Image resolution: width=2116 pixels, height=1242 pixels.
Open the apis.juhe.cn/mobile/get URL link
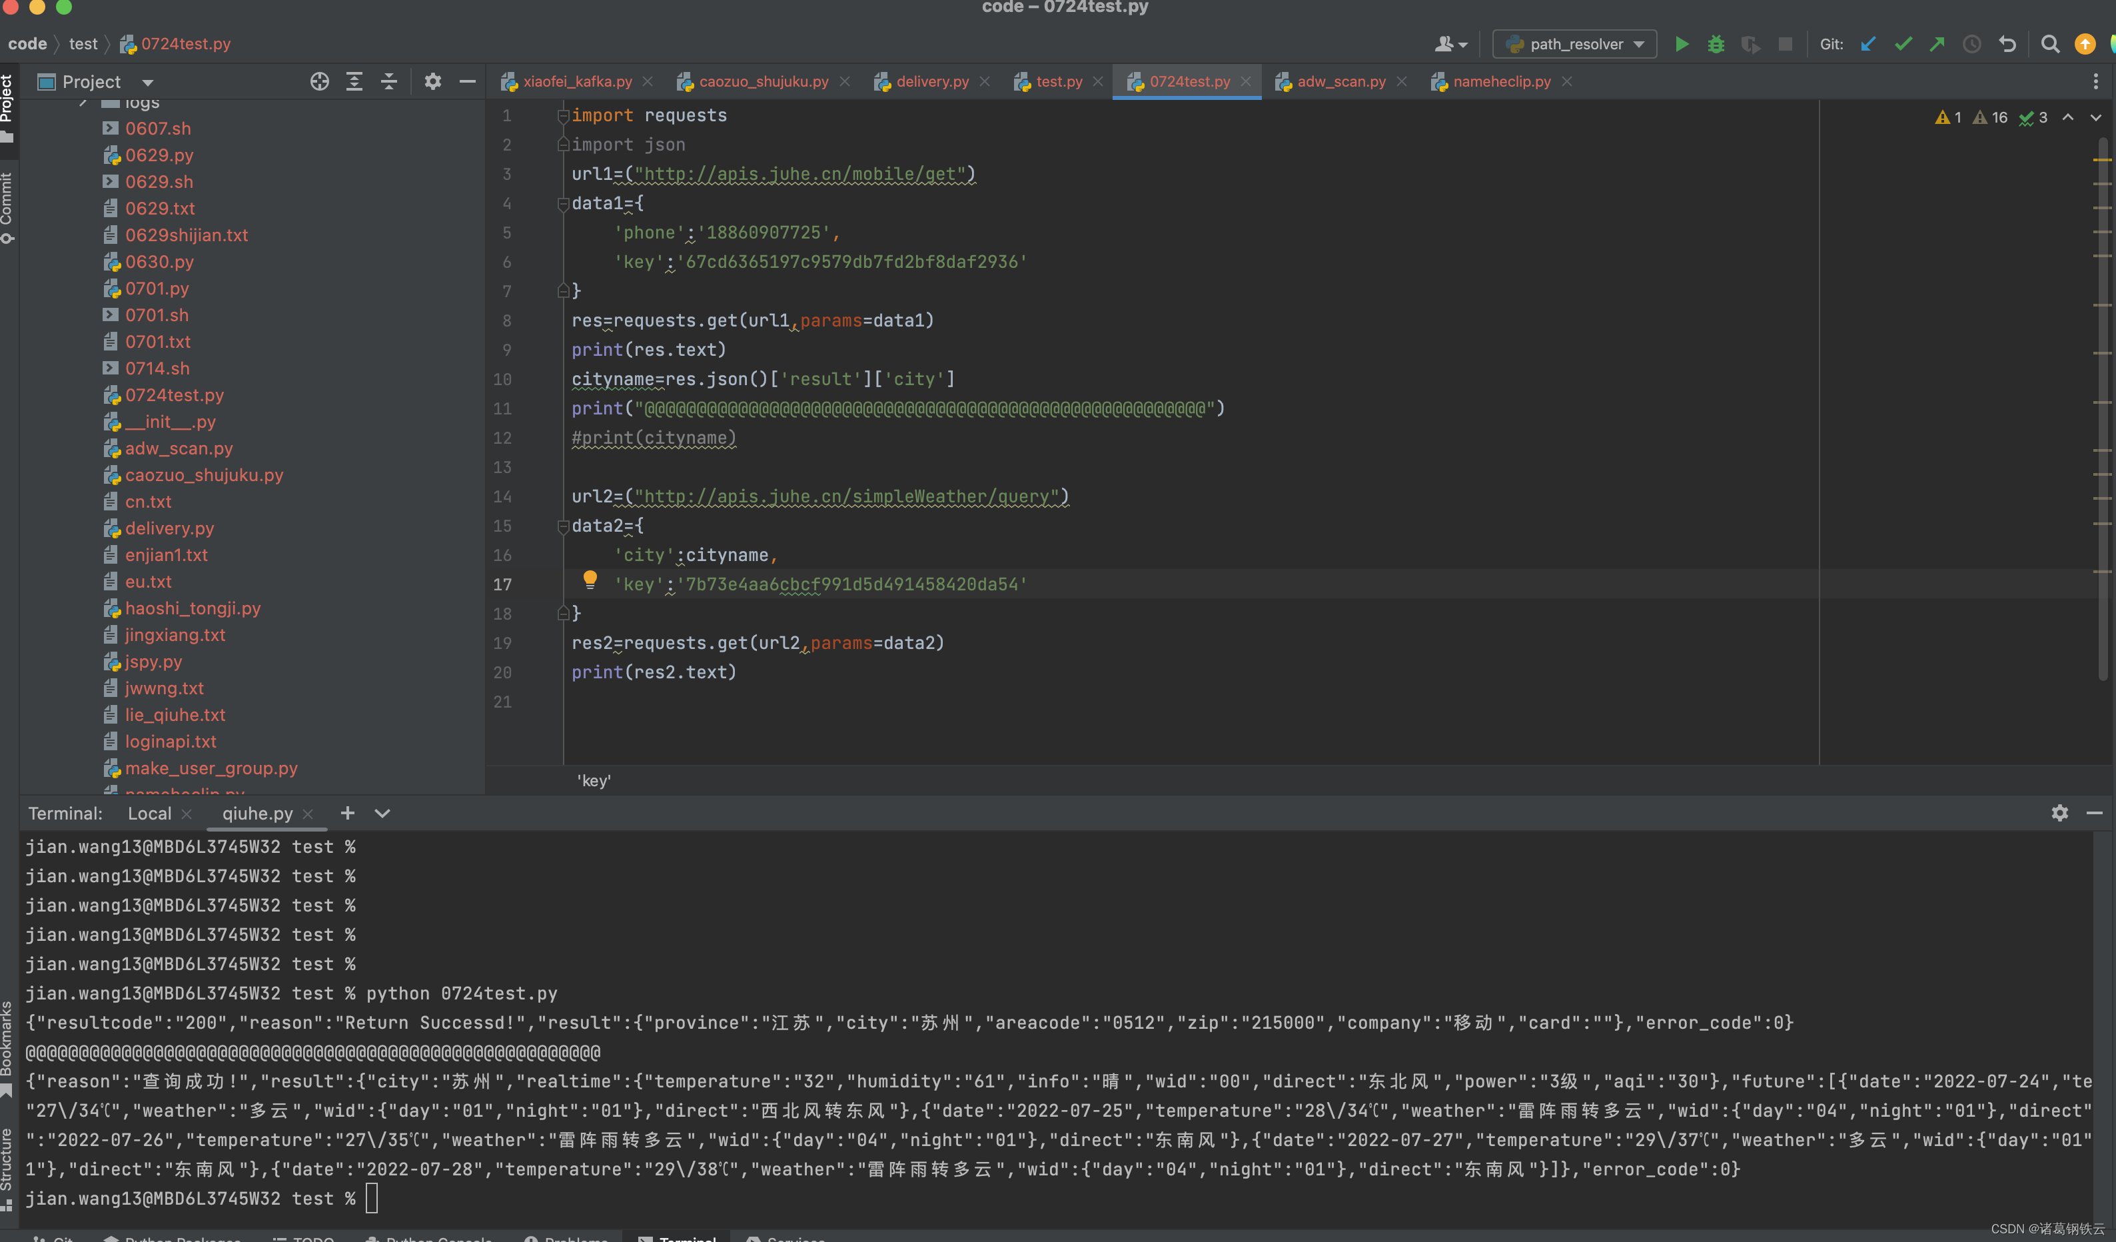click(x=799, y=174)
